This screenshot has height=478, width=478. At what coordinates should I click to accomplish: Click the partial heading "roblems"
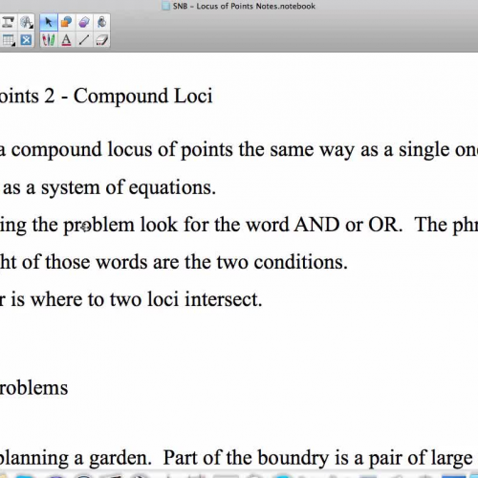click(x=33, y=388)
